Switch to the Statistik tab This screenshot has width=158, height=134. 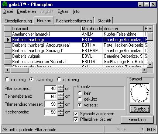point(104,21)
